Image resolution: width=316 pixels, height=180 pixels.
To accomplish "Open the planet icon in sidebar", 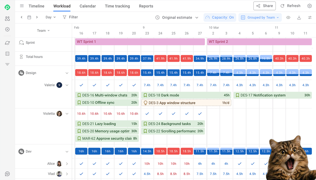I will point(8,43).
